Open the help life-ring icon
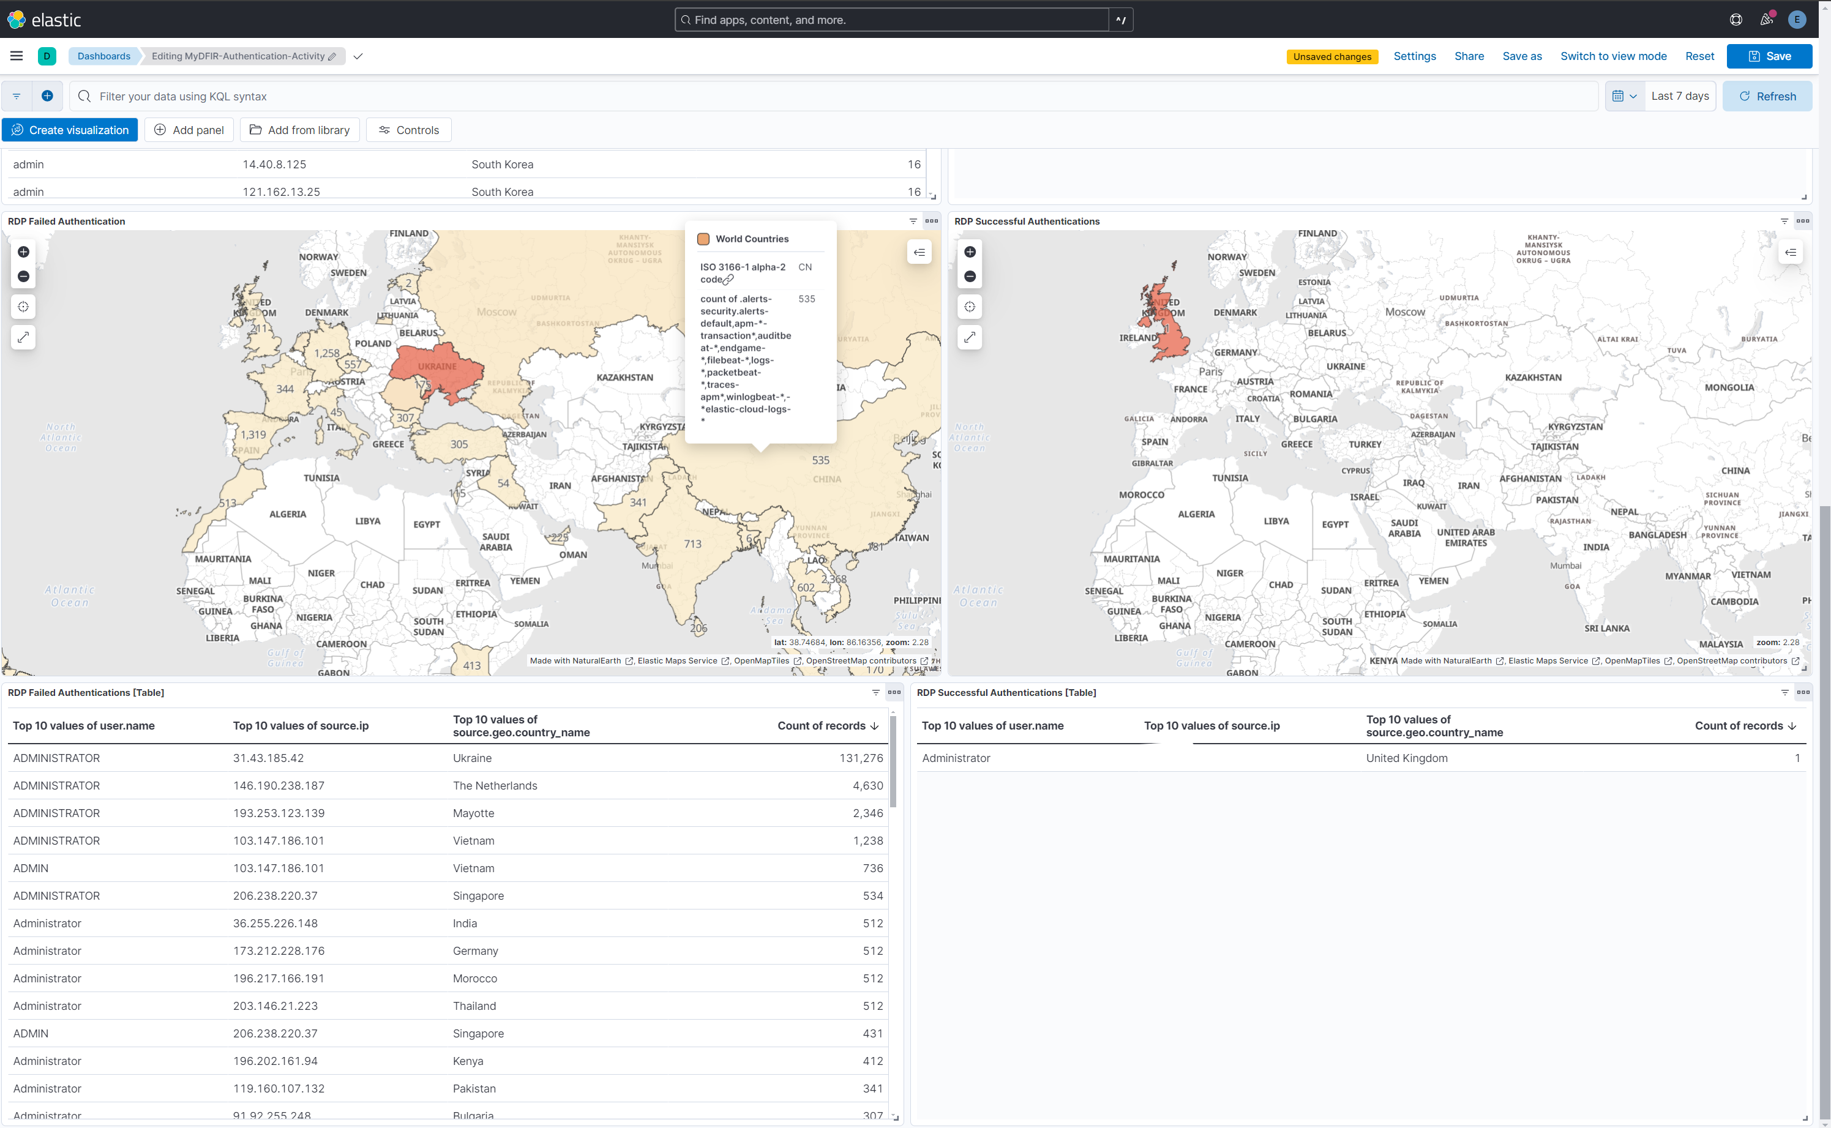Screen dimensions: 1831x1128 pyautogui.click(x=1736, y=20)
